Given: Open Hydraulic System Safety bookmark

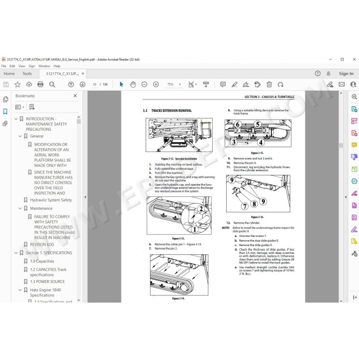Looking at the screenshot, I should pos(51,200).
